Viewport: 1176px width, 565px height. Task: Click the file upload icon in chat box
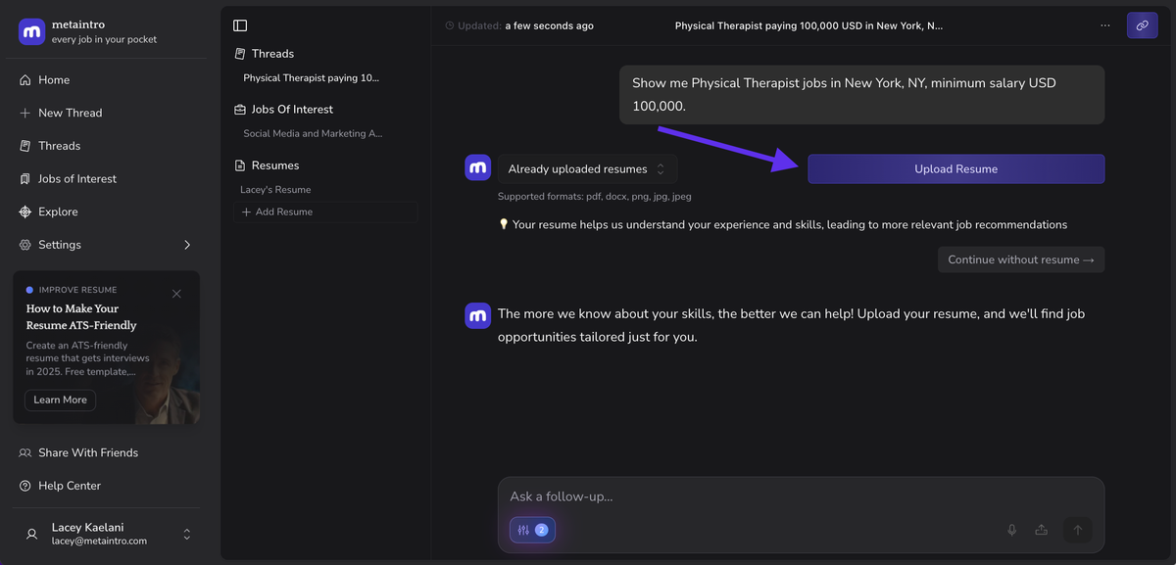pyautogui.click(x=1042, y=530)
